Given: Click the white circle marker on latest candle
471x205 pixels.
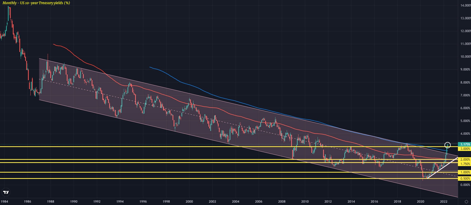Looking at the screenshot, I should (447, 144).
